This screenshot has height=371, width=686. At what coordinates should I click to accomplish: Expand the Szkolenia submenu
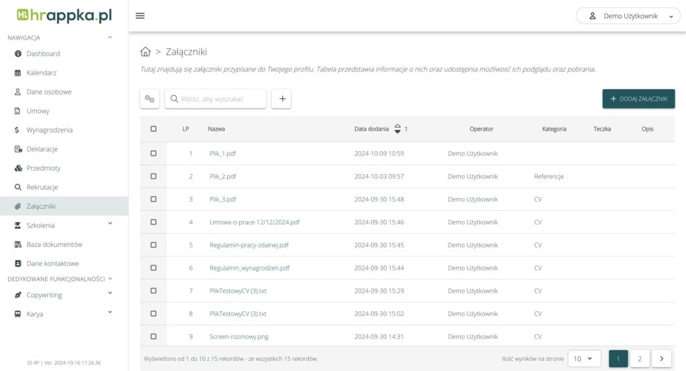click(x=110, y=225)
